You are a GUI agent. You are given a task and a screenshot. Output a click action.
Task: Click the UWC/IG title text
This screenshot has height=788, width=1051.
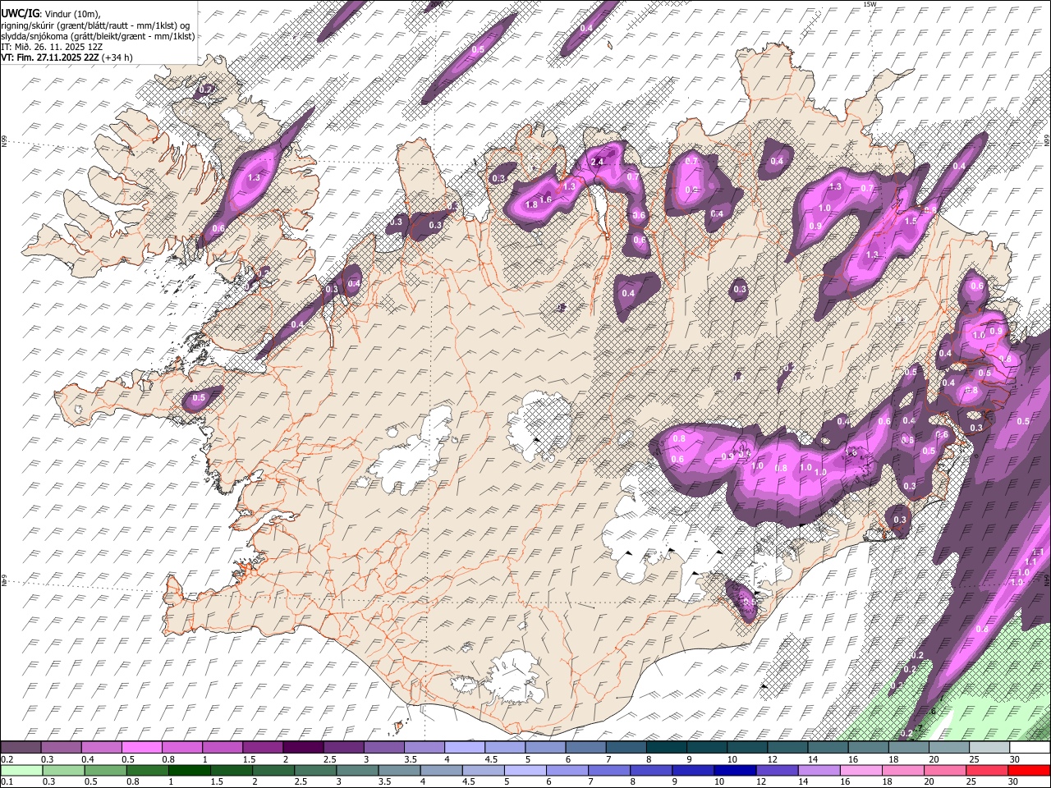(x=20, y=13)
